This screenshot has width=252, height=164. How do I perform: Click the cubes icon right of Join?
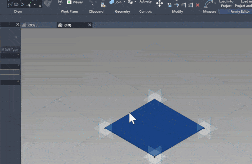click(131, 2)
